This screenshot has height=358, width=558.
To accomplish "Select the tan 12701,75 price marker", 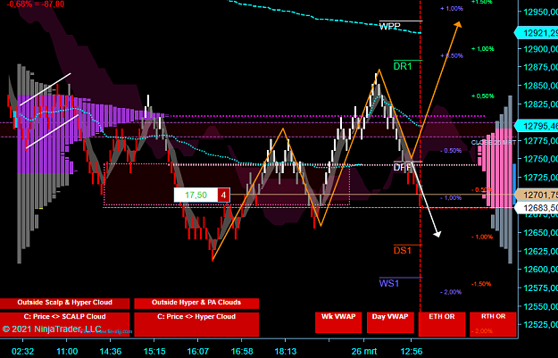I will tap(536, 195).
